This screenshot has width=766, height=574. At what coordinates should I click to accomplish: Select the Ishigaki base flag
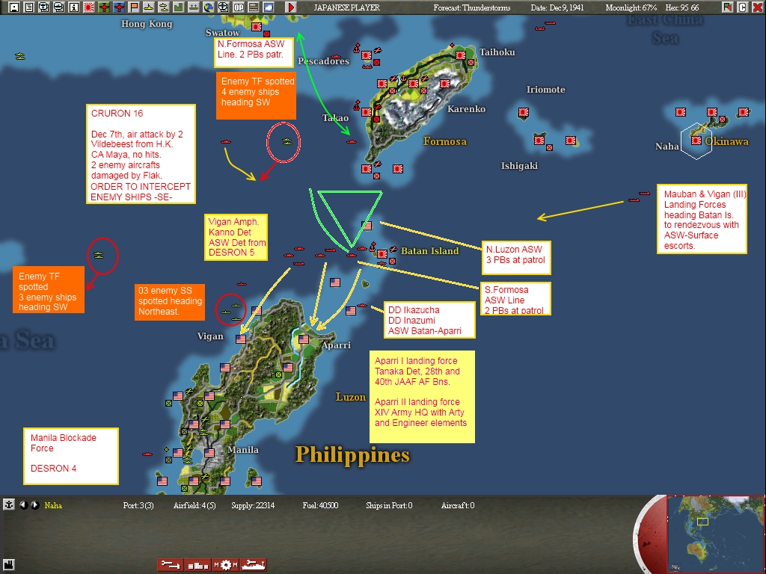pyautogui.click(x=539, y=140)
